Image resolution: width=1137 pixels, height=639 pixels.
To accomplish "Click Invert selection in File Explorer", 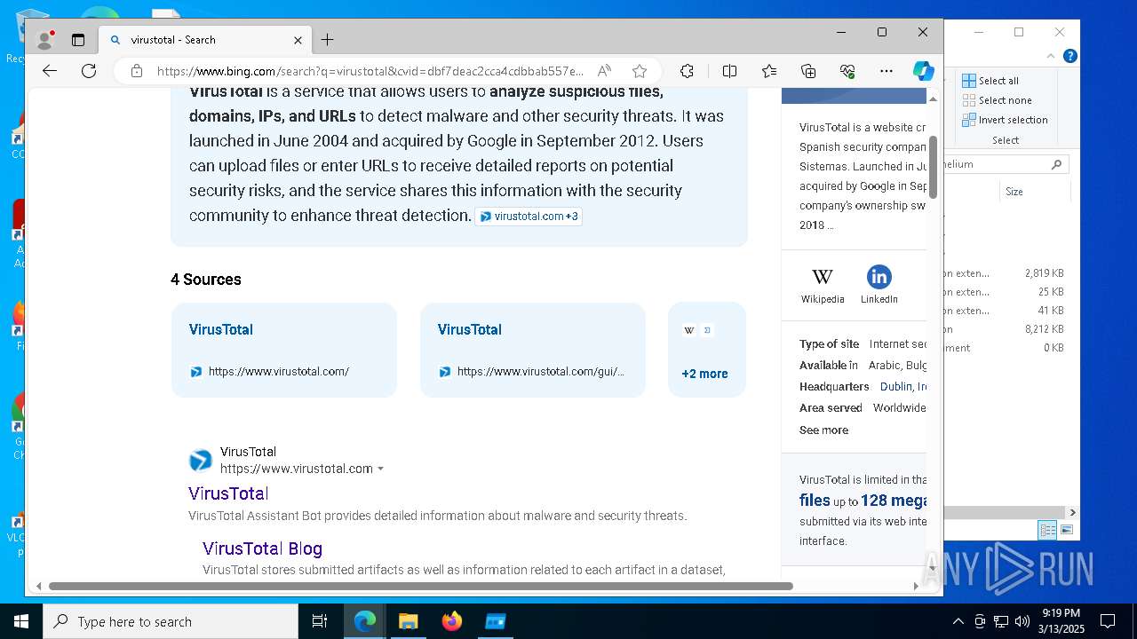I will point(1005,120).
